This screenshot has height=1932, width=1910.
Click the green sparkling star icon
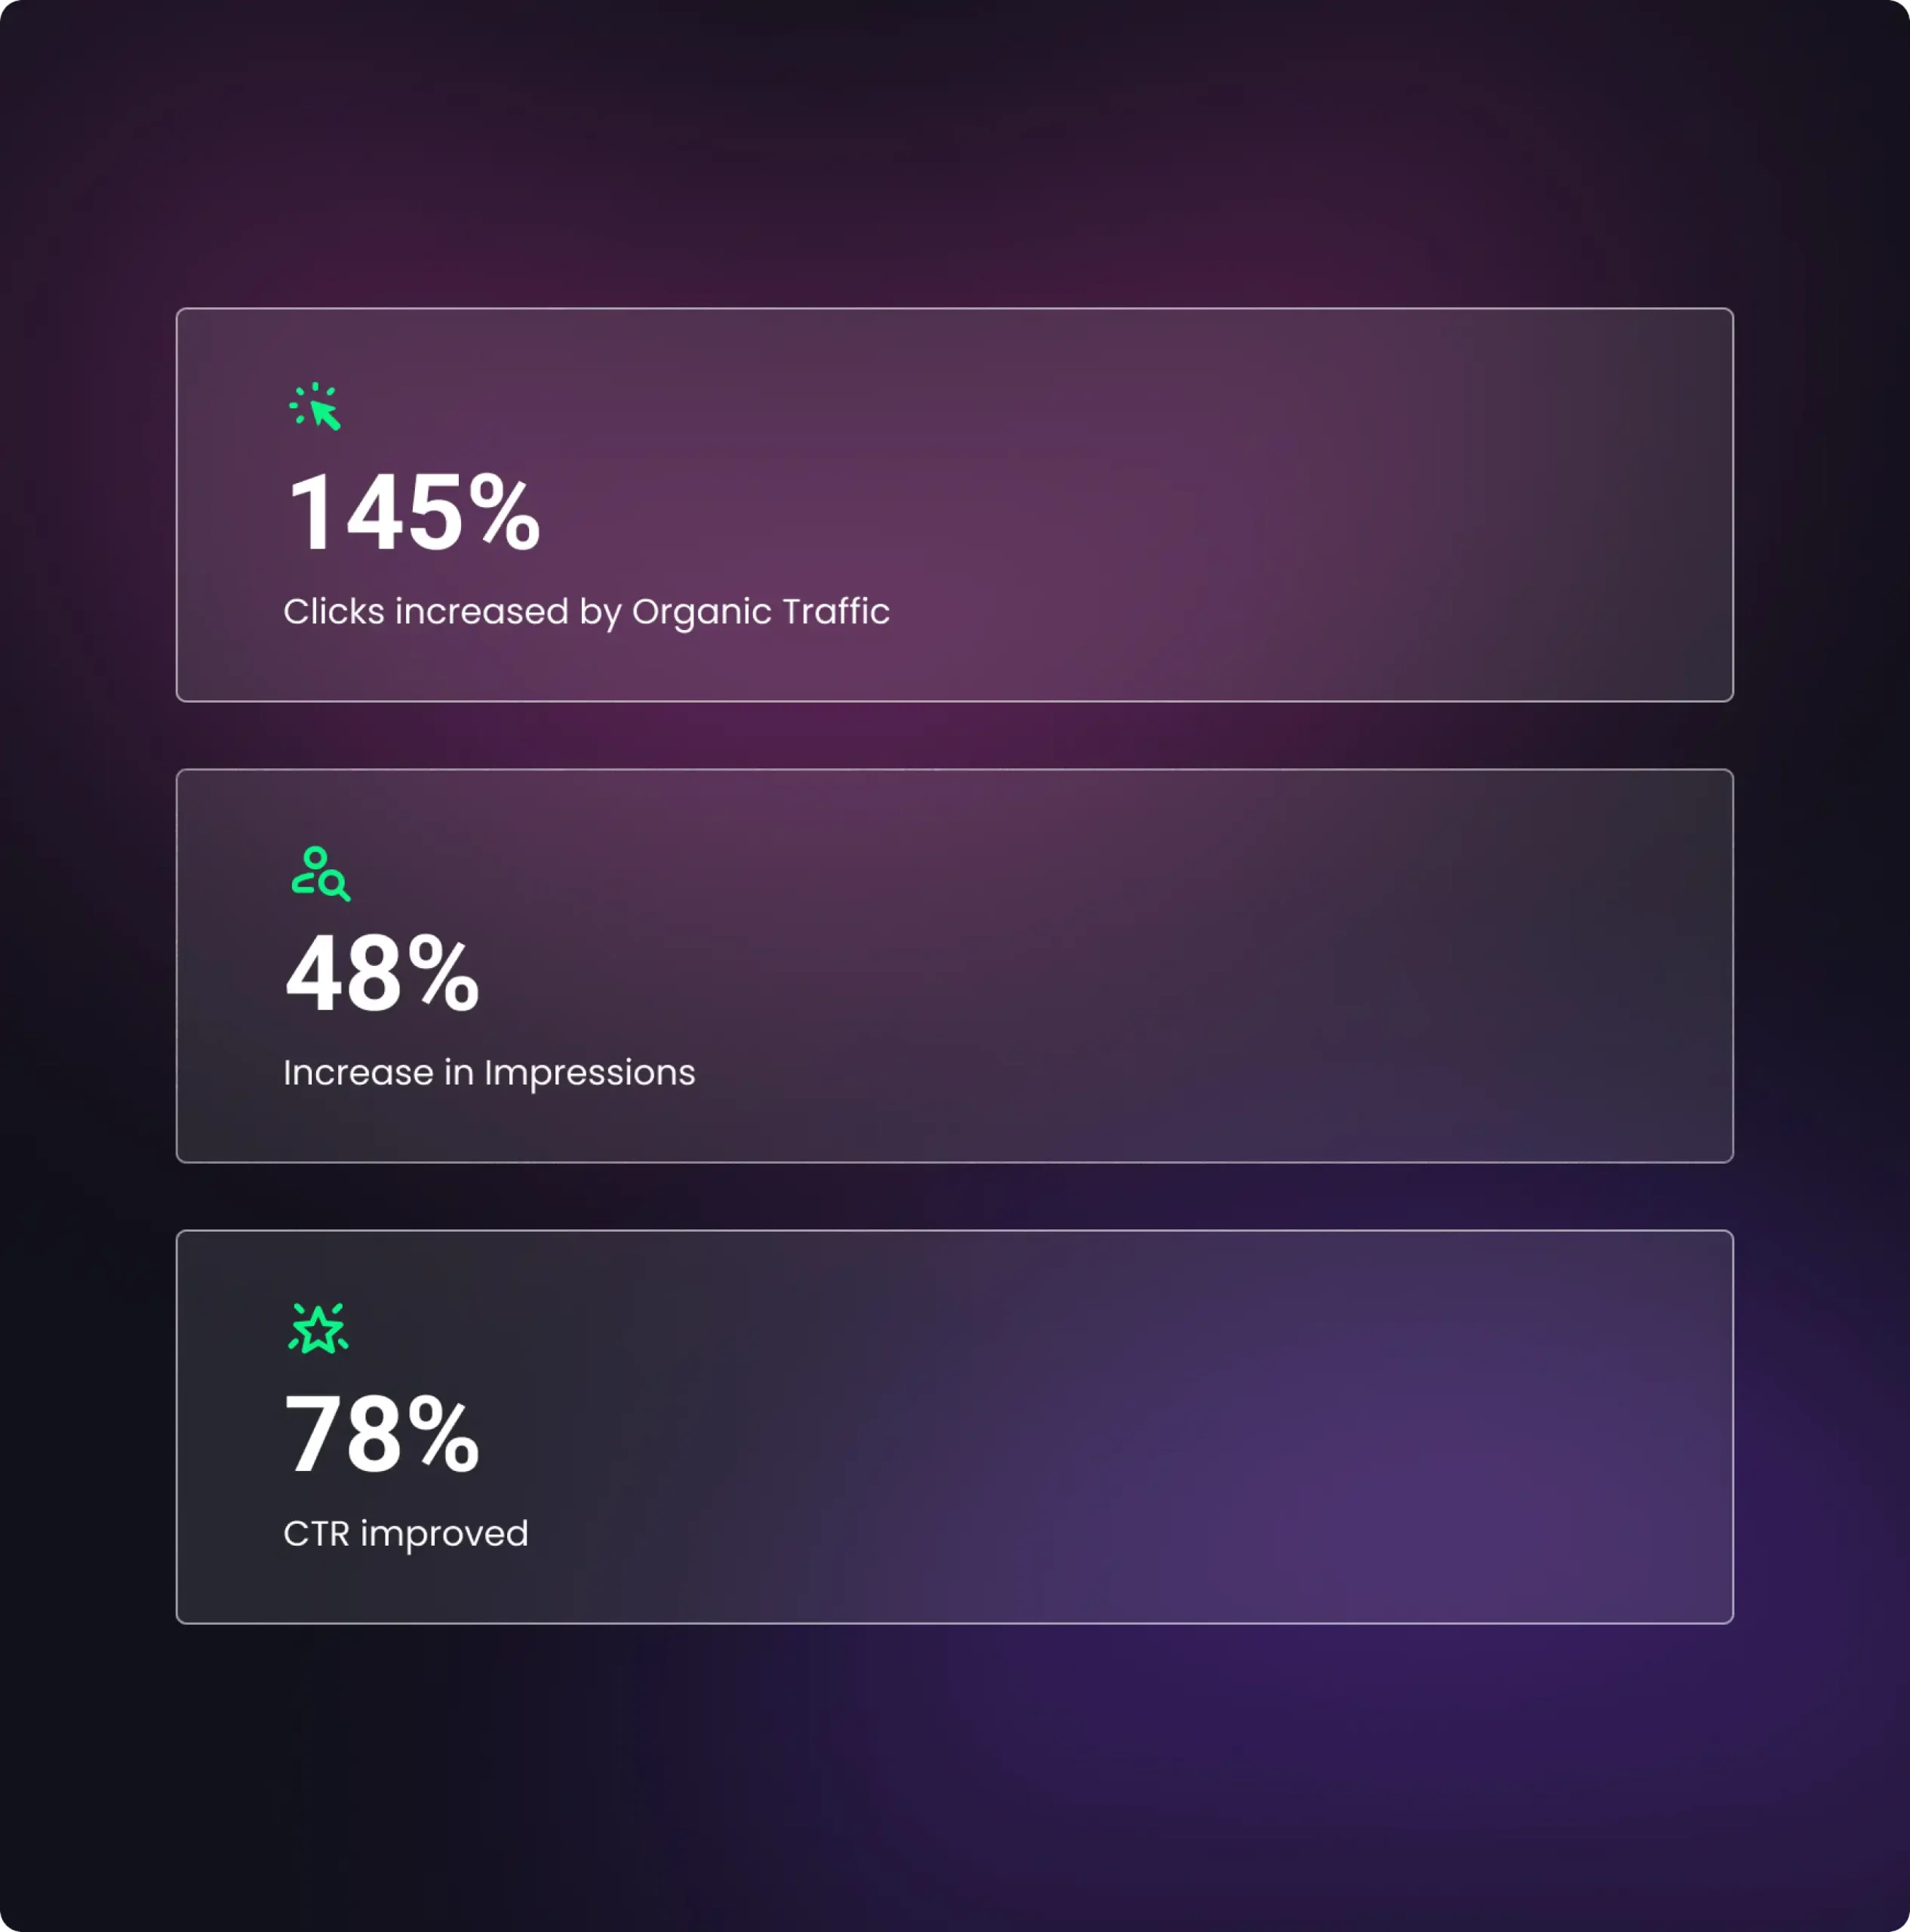(318, 1329)
